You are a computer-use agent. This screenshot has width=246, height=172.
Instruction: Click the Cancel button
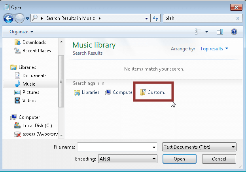point(219,159)
